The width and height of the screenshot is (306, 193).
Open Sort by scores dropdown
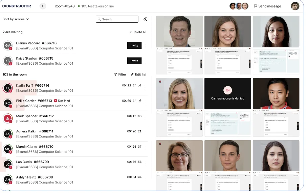pos(16,19)
